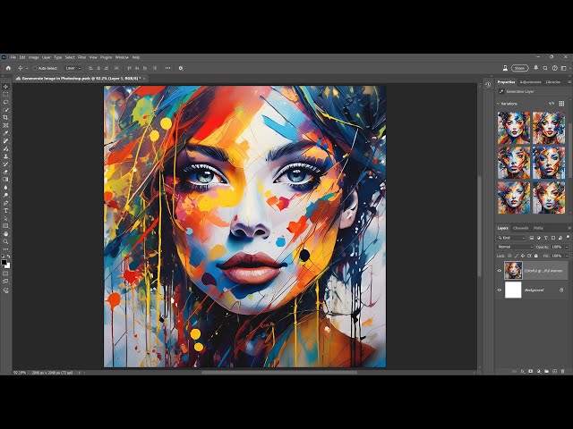The height and width of the screenshot is (429, 573).
Task: Select the Crop tool
Action: click(6, 117)
